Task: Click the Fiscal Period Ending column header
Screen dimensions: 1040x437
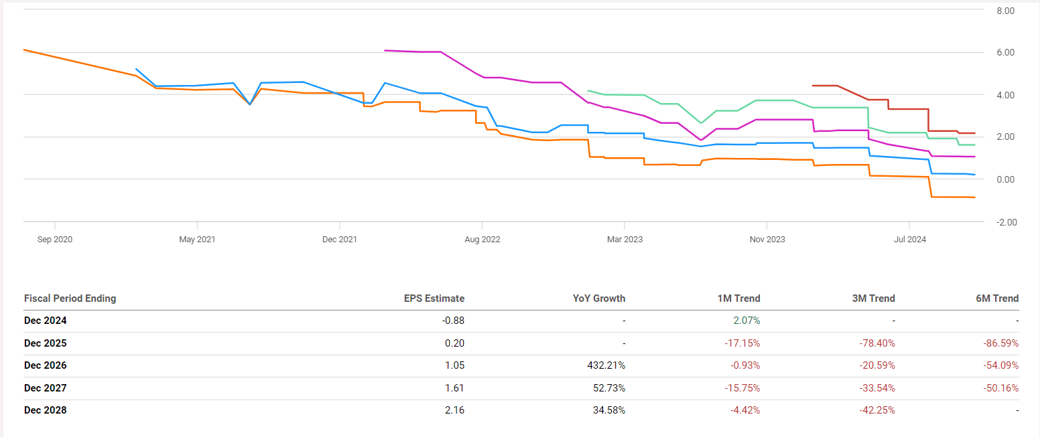Action: tap(70, 298)
